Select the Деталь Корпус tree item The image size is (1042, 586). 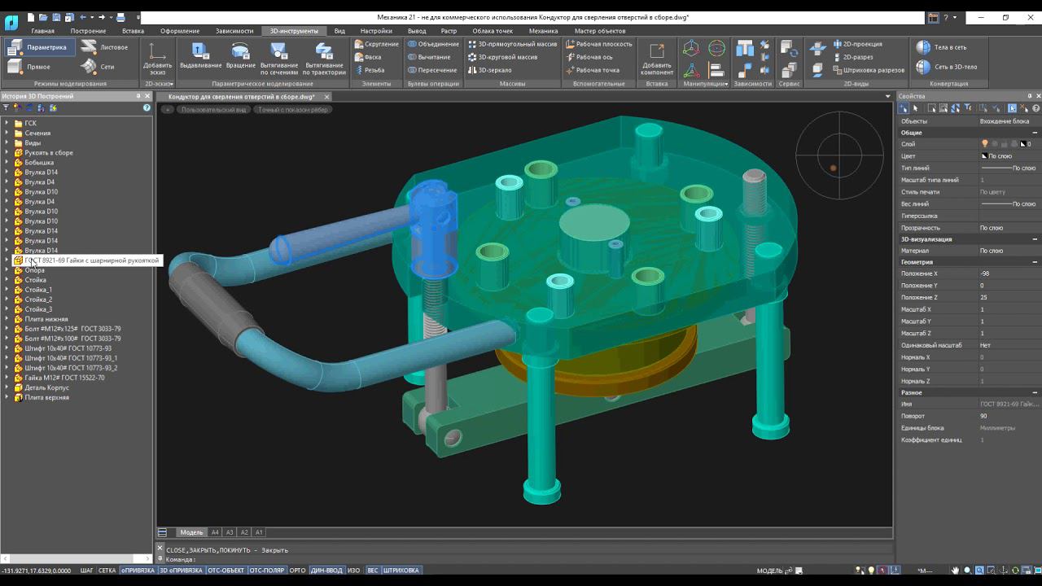click(46, 387)
